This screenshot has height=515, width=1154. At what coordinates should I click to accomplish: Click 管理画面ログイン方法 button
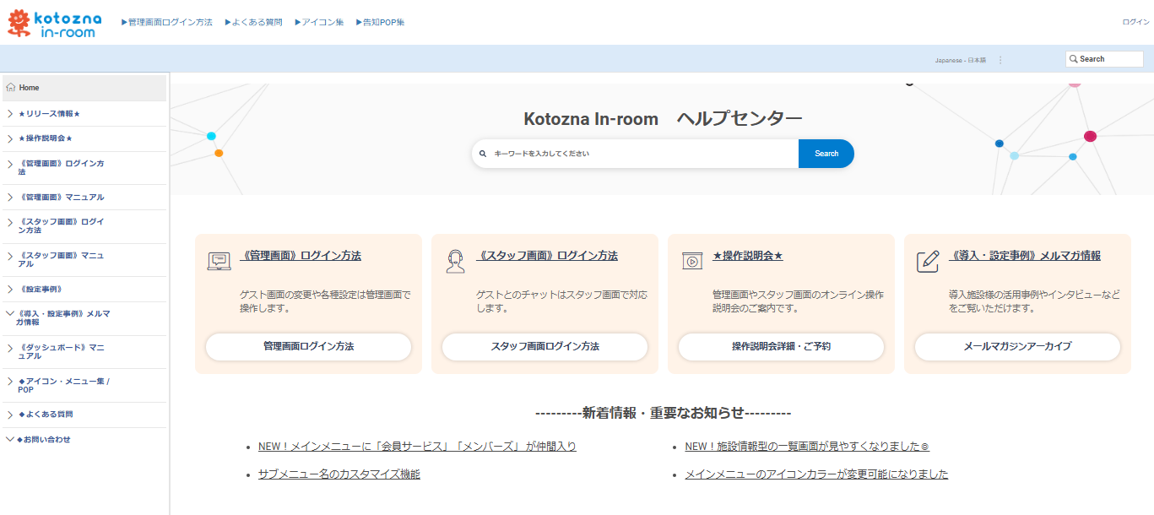click(308, 346)
